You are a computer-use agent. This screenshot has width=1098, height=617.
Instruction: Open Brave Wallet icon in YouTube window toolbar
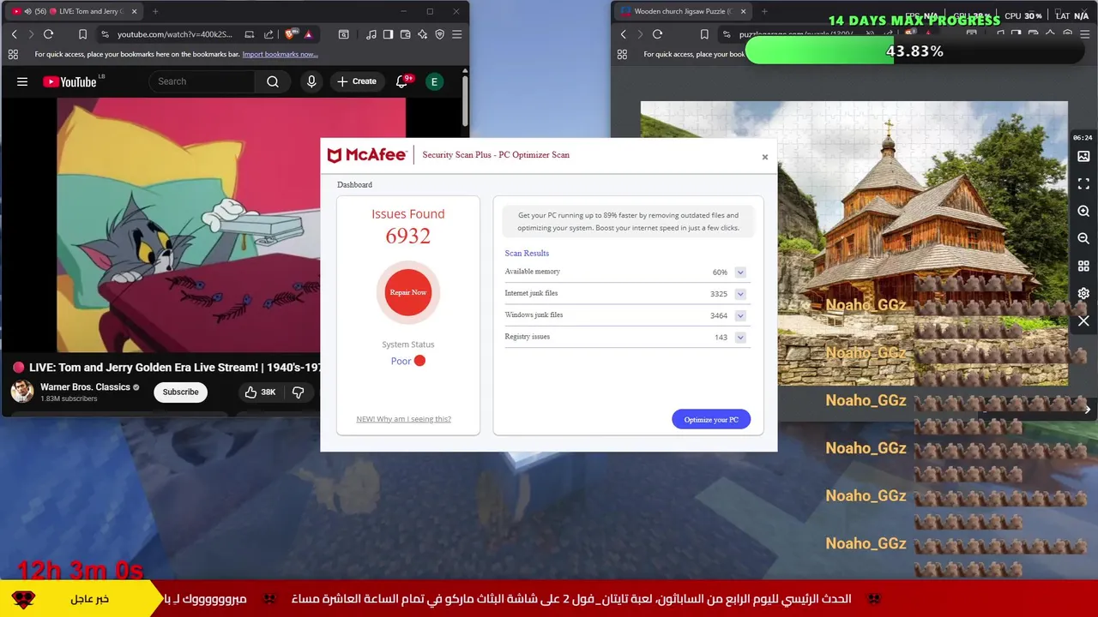click(405, 34)
